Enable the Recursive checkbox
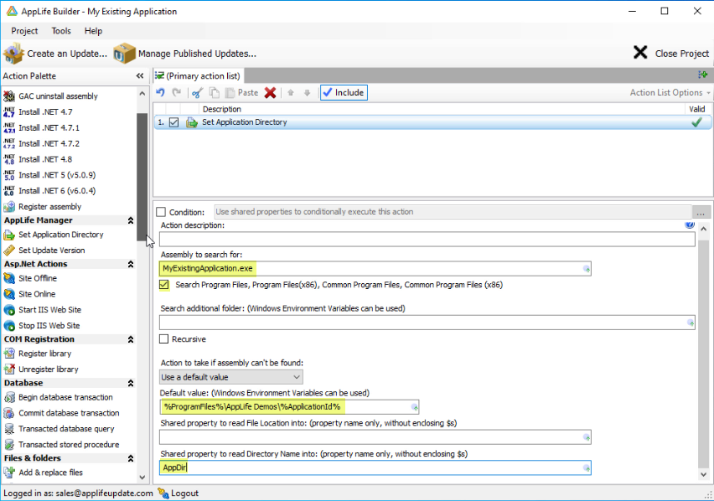Screen dimensions: 714x501 164,339
